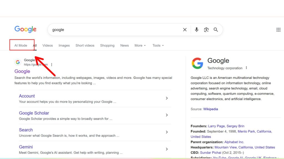The height and width of the screenshot is (159, 284).
Task: Click the Google logo in the header
Action: pos(25,29)
